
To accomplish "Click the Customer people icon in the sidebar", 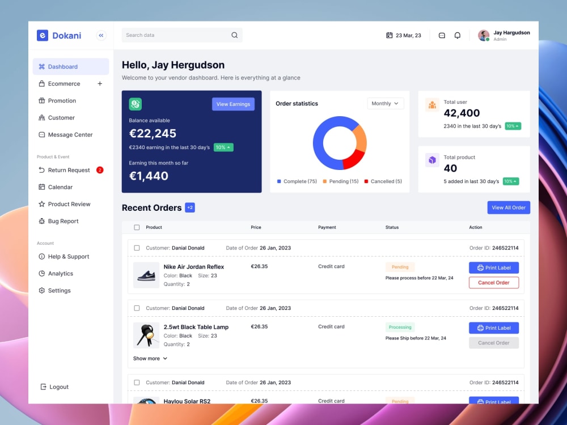I will pyautogui.click(x=41, y=117).
